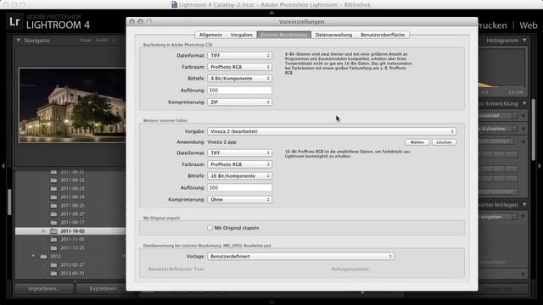543x305 pixels.
Task: Select folder 2011-08-27
Action: coord(72,214)
